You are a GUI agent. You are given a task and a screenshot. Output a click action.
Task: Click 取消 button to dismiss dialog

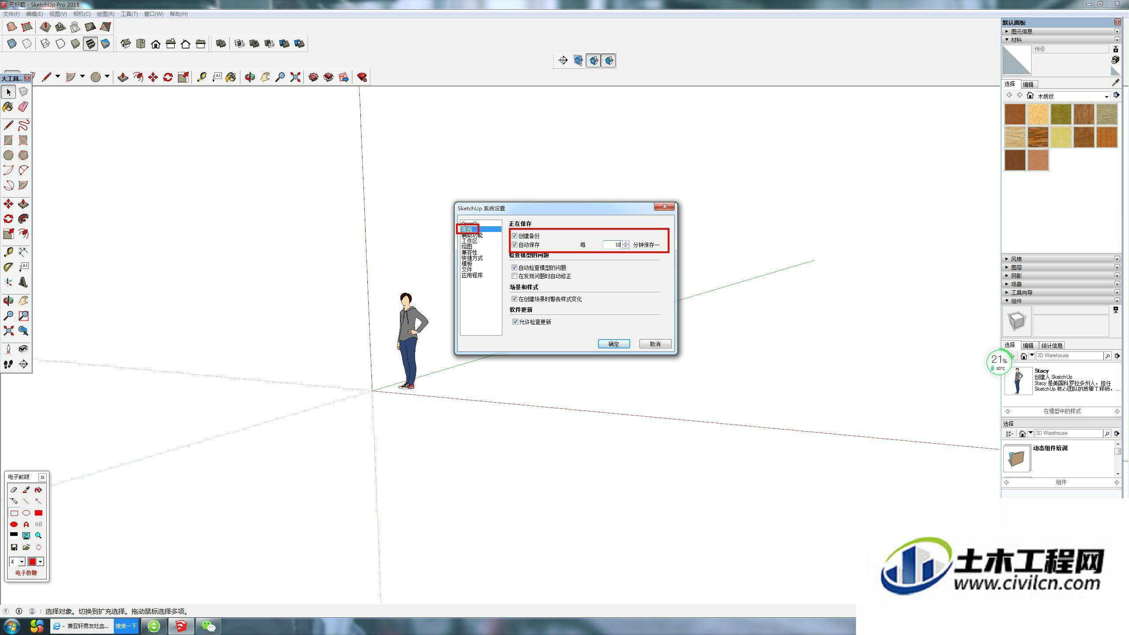coord(654,344)
